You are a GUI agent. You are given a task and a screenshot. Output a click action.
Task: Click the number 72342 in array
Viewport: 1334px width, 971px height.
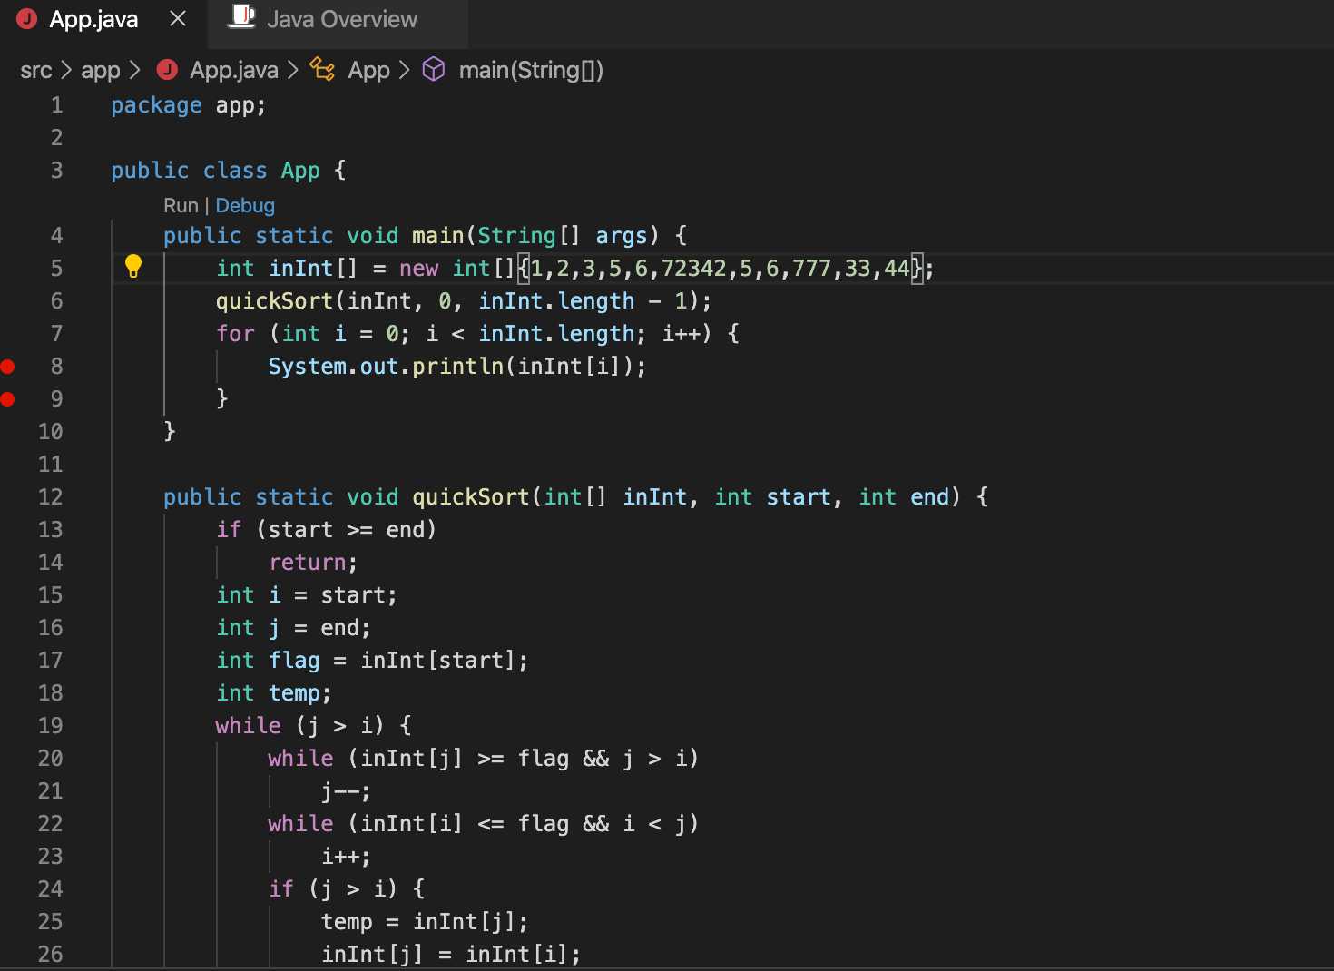click(x=694, y=269)
